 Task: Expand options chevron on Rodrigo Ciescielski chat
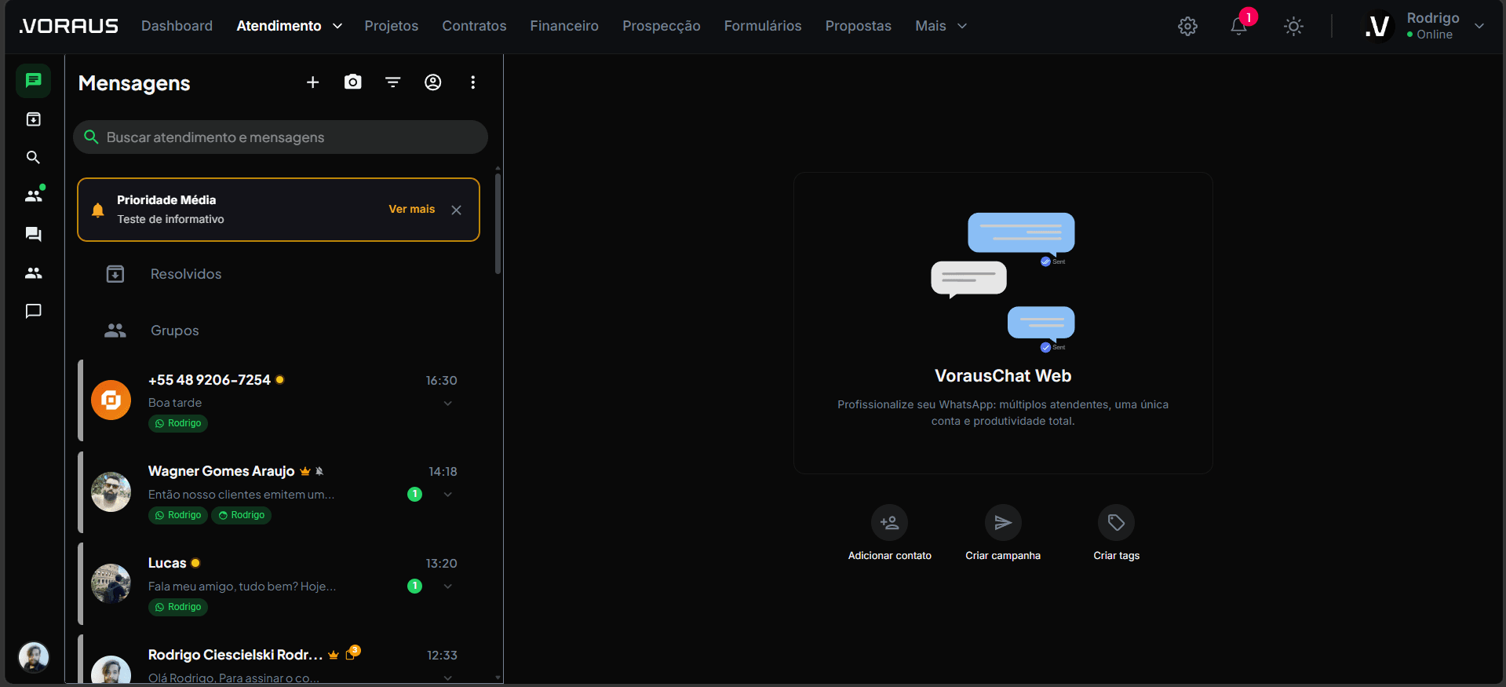tap(448, 678)
